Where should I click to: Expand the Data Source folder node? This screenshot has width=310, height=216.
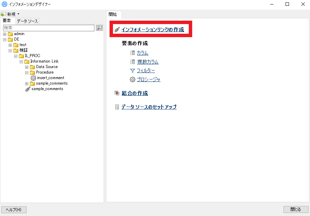pos(27,67)
